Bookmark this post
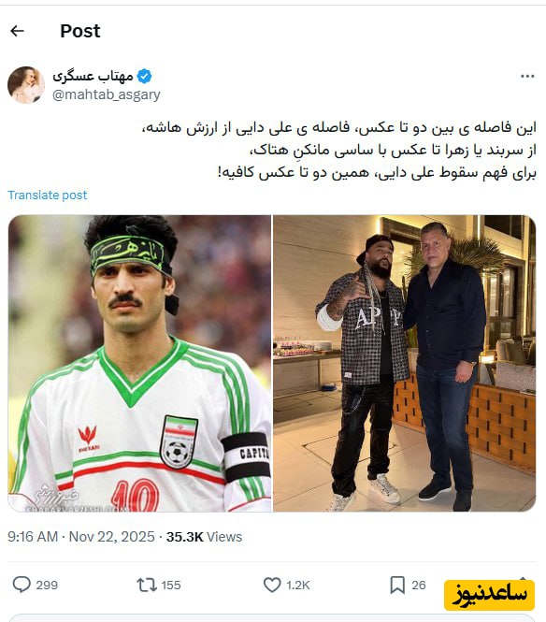The height and width of the screenshot is (622, 546). pos(397,586)
